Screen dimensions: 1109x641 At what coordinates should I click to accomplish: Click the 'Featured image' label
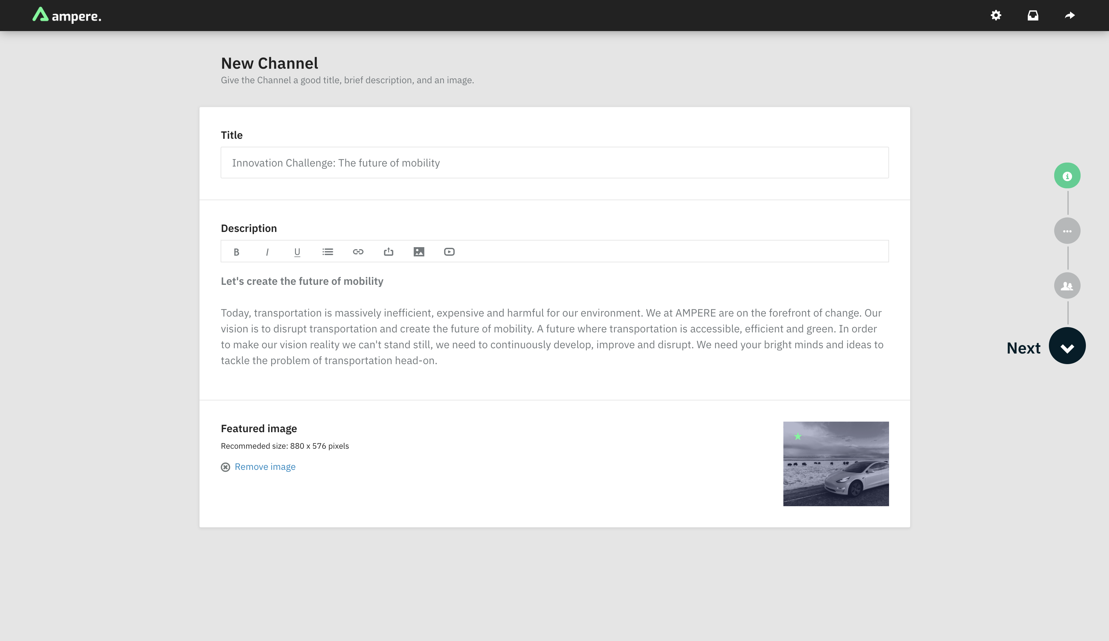tap(259, 428)
